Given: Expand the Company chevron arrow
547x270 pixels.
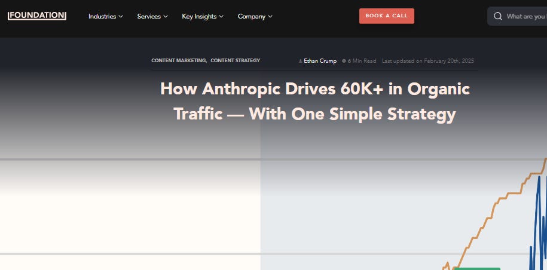Looking at the screenshot, I should tap(270, 16).
